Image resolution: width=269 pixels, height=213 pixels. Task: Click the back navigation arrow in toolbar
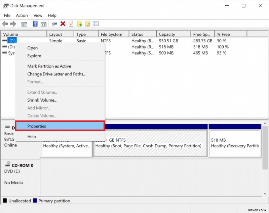pyautogui.click(x=5, y=24)
